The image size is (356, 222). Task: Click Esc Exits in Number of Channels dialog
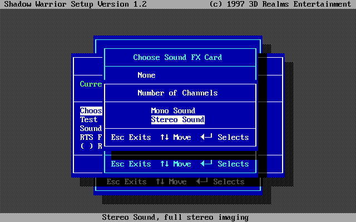coord(131,137)
